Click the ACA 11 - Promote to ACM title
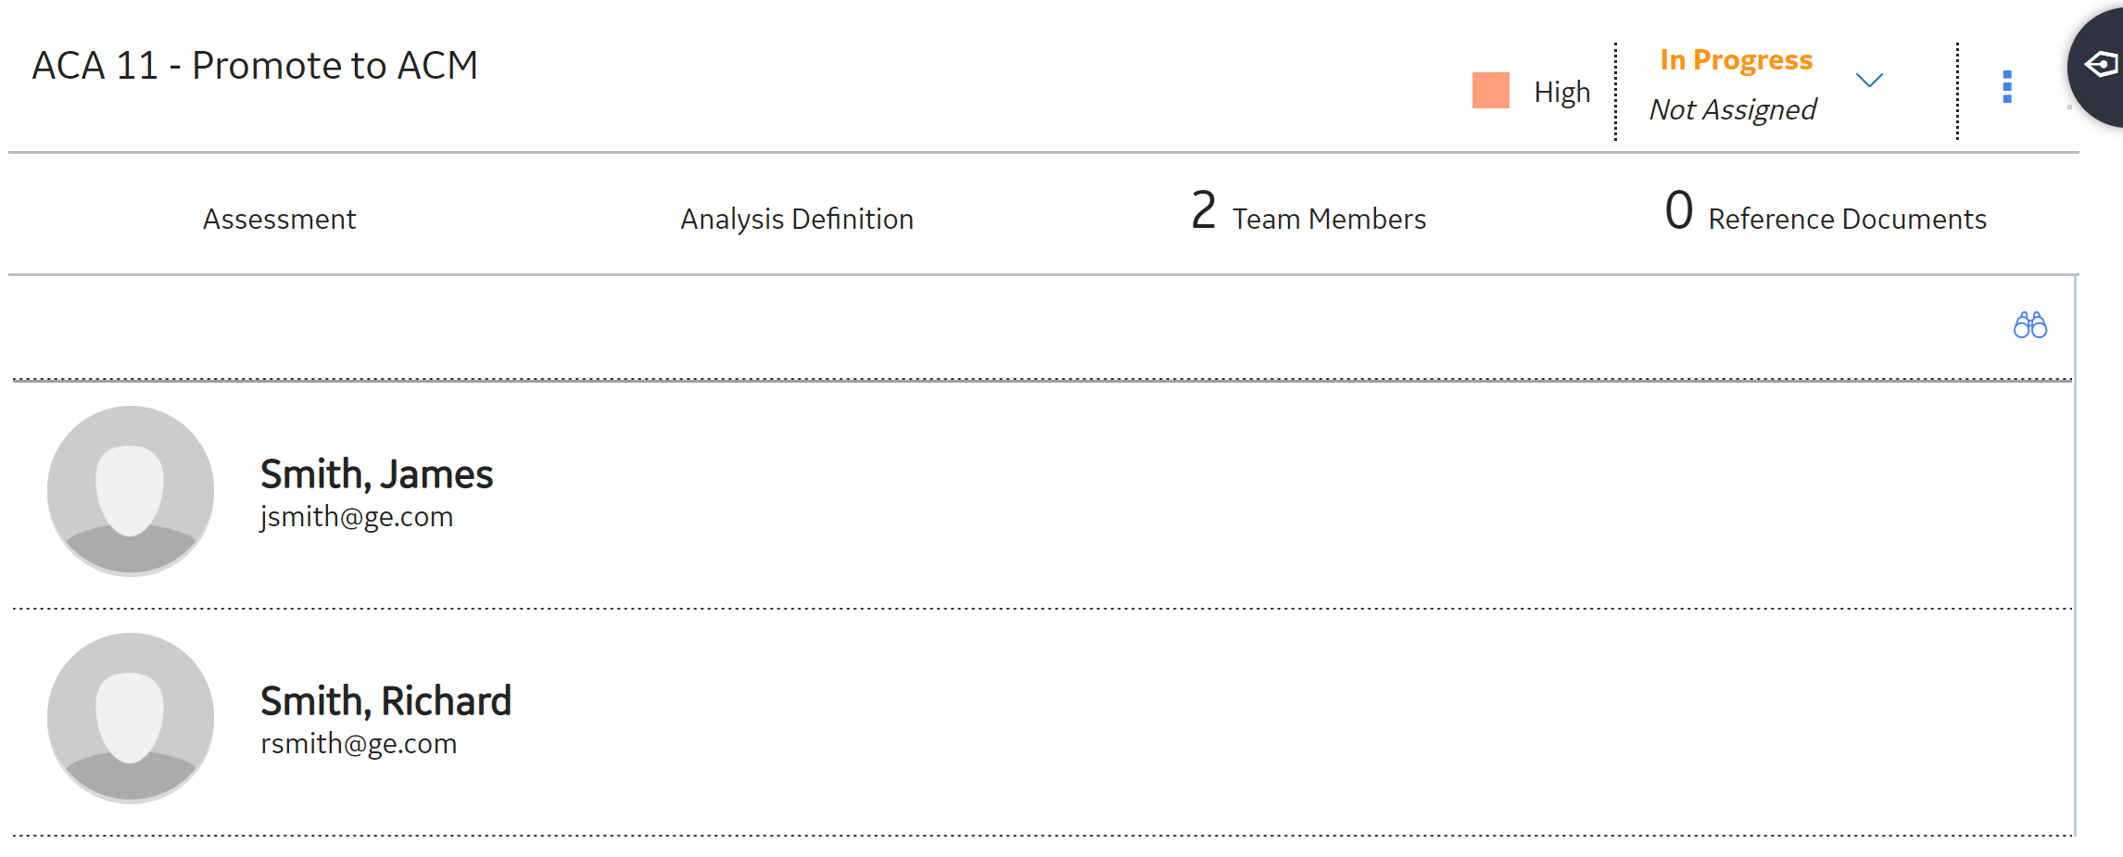 (255, 66)
